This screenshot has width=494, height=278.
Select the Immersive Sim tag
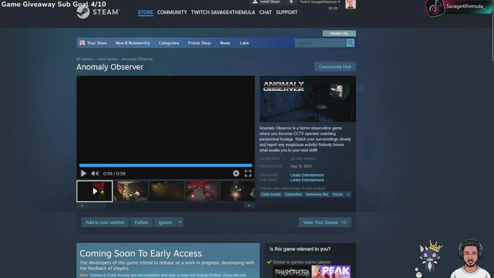point(317,194)
